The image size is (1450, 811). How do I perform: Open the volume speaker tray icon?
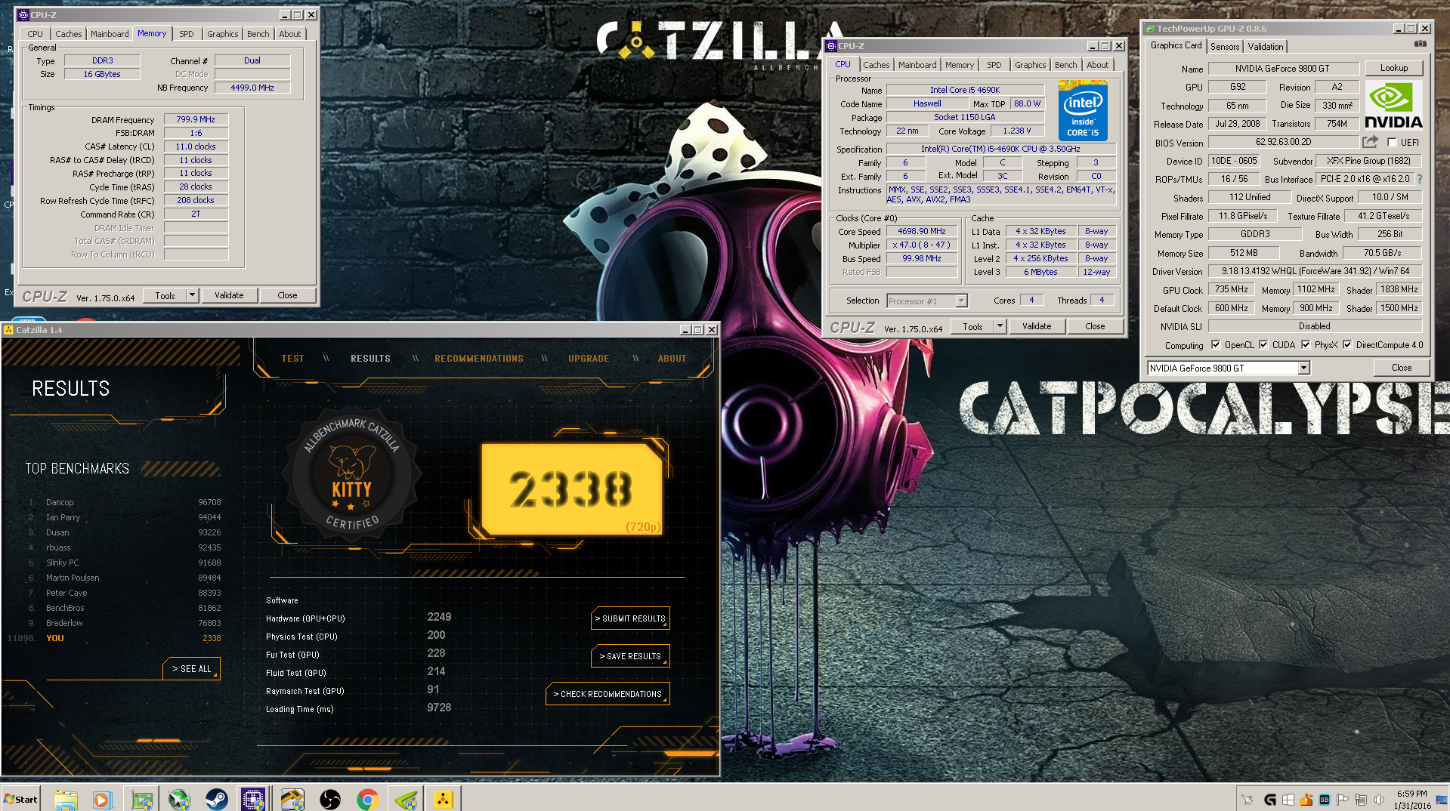click(1379, 800)
